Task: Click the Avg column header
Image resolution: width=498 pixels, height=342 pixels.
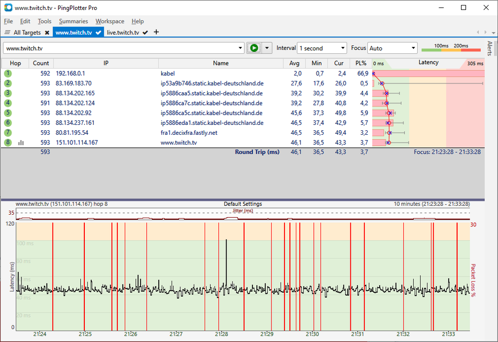Action: [x=294, y=63]
